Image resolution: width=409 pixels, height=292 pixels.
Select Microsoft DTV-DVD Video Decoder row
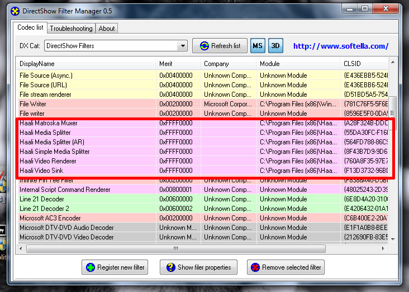(203, 237)
